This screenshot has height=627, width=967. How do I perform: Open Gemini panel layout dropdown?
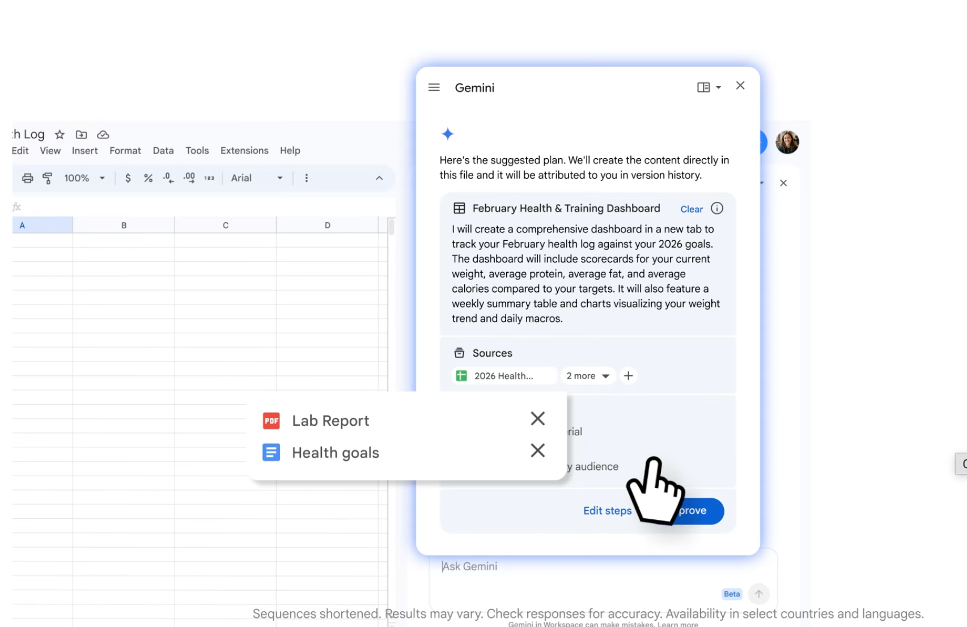point(709,87)
